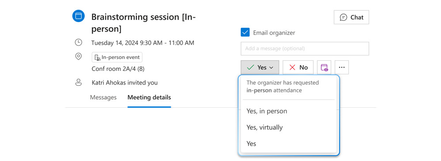Viewport: 441px width, 161px height.
Task: Click the person icon beside Katri Ahokas
Action: [79, 82]
